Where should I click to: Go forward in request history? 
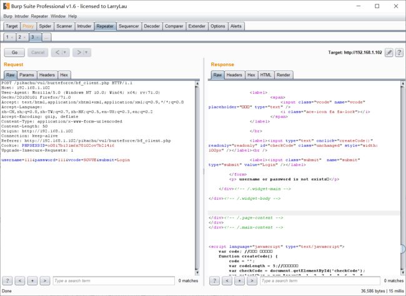(x=79, y=52)
